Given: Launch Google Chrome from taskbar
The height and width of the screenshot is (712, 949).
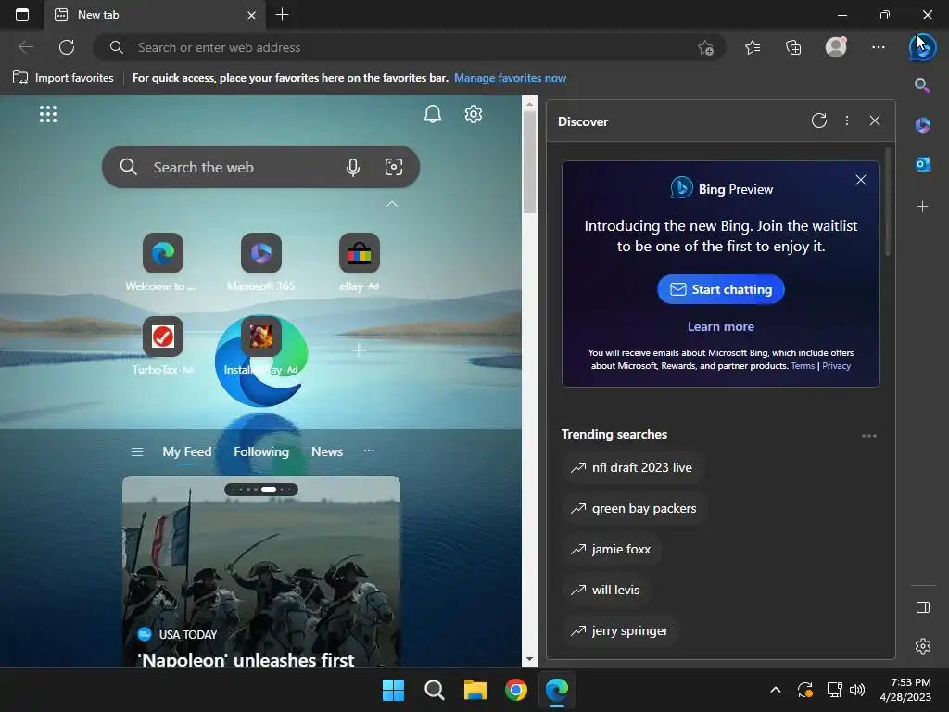Looking at the screenshot, I should point(515,690).
